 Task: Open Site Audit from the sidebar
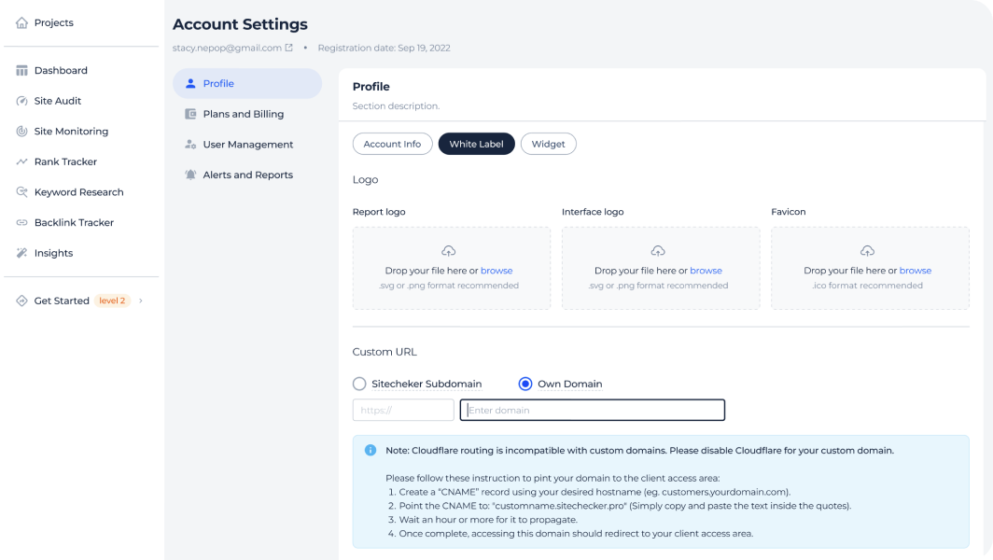tap(58, 101)
